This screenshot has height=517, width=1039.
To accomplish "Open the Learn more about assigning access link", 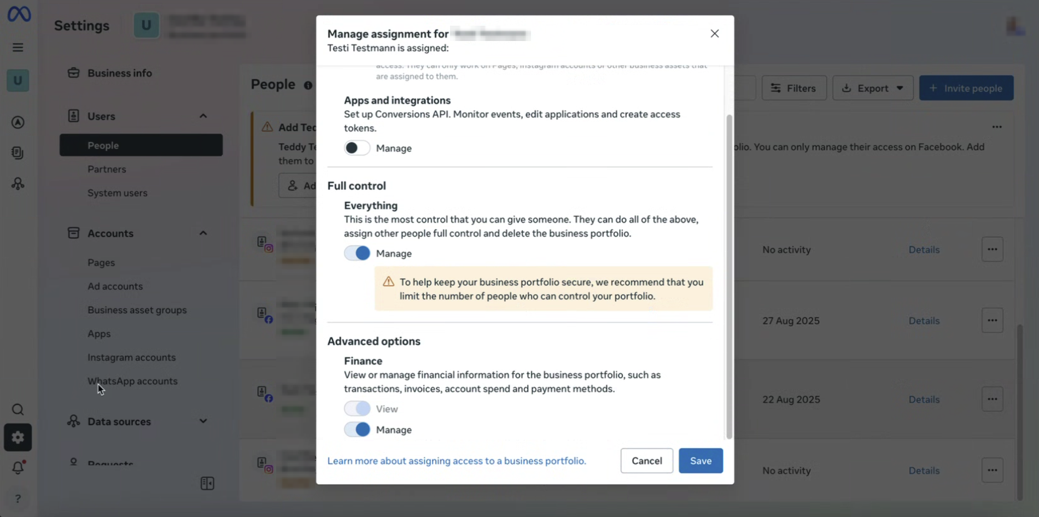I will (x=456, y=461).
